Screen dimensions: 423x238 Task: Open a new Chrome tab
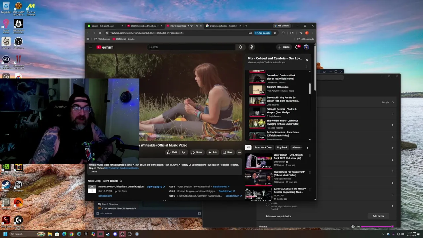(246, 26)
